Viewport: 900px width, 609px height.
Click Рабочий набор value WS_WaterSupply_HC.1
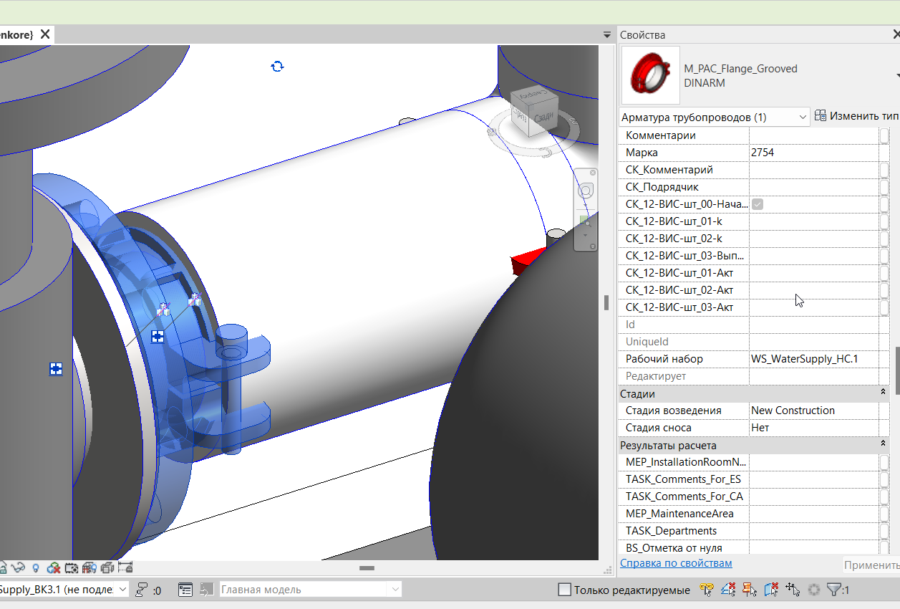pyautogui.click(x=813, y=359)
